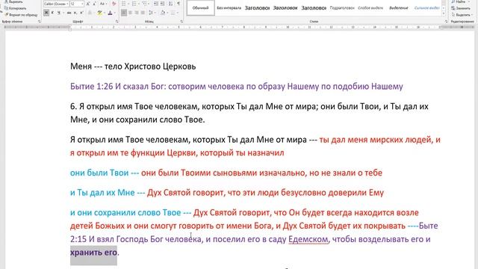Viewport: 478px width, 269px height.
Task: Apply the current font color
Action: [110, 13]
